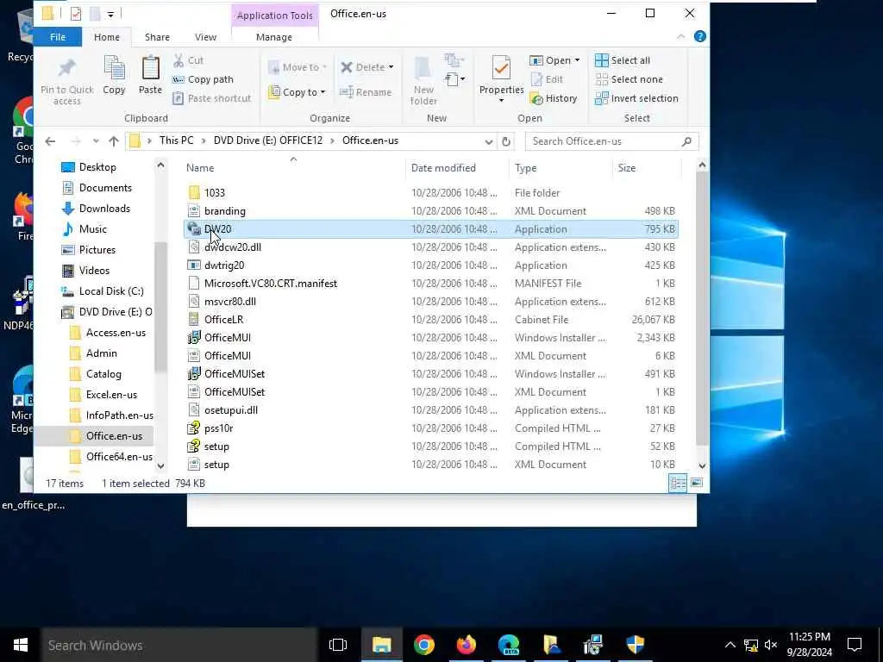The image size is (883, 662).
Task: Click the Application Tools contextual tab
Action: [x=275, y=16]
